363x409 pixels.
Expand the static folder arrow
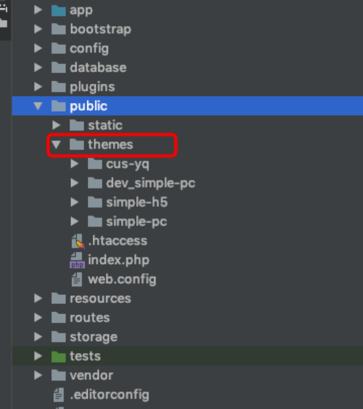point(56,125)
